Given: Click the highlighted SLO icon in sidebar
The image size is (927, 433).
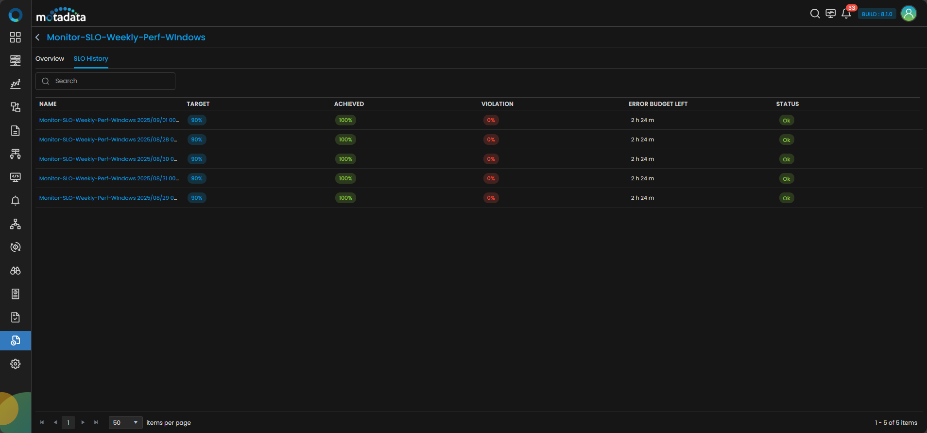Looking at the screenshot, I should [16, 341].
